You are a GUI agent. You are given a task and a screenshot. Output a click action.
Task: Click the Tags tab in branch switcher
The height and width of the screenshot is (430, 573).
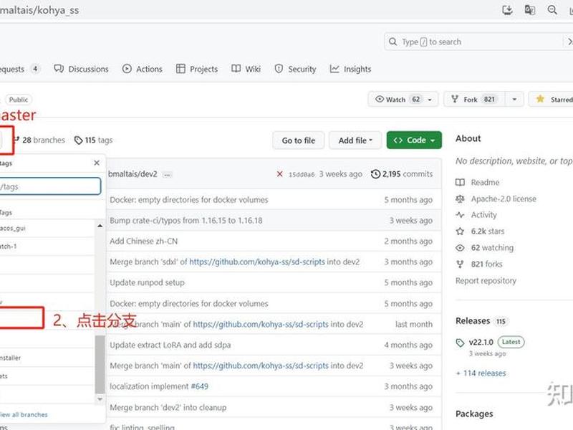point(6,212)
